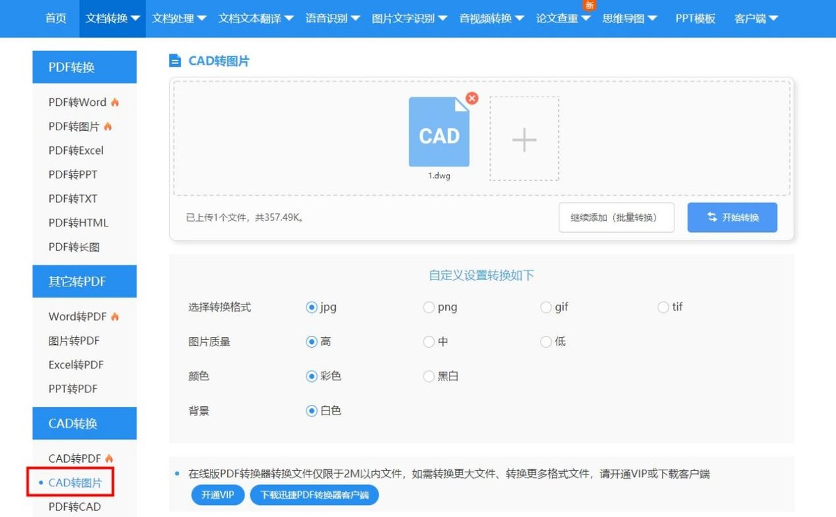
Task: Go to 首页 in top navigation
Action: [x=56, y=19]
